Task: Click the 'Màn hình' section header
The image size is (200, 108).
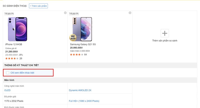Action: click(9, 80)
